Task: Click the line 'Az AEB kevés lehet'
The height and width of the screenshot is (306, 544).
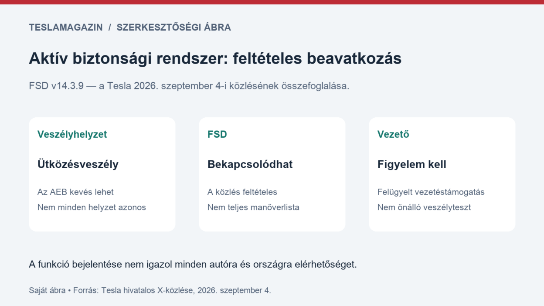Action: [x=75, y=192]
